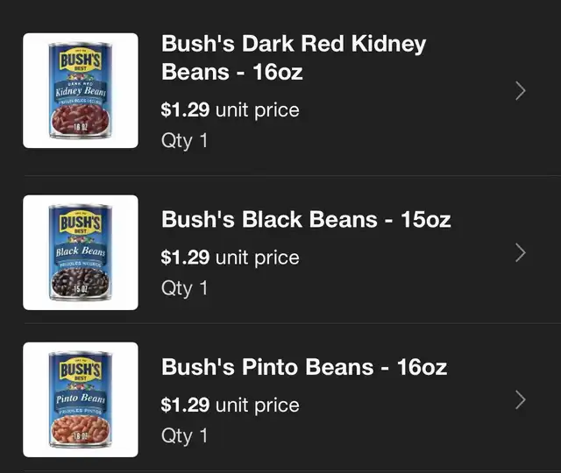The image size is (561, 473).
Task: Expand Dark Red Kidney Beans item chevron
Action: click(520, 90)
